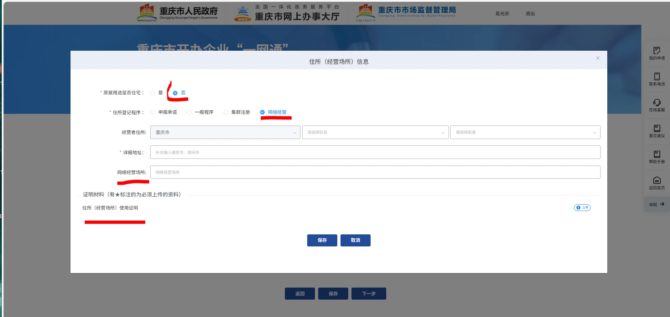
Task: Click the 联系电话 phone icon
Action: pyautogui.click(x=657, y=77)
